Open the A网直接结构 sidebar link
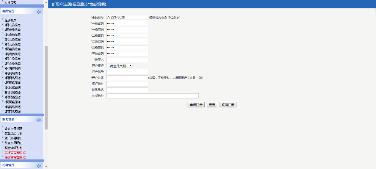376x169 pixels. [13, 68]
